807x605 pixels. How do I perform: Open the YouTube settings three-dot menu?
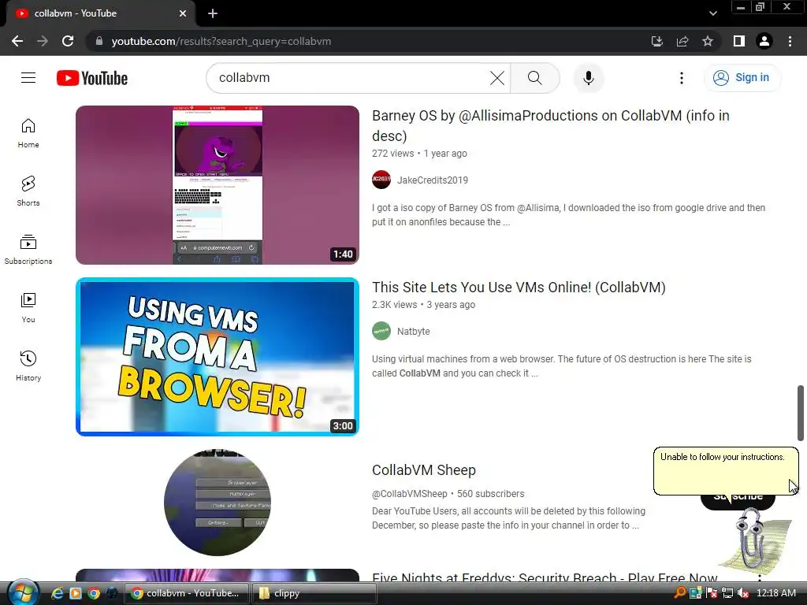(682, 78)
